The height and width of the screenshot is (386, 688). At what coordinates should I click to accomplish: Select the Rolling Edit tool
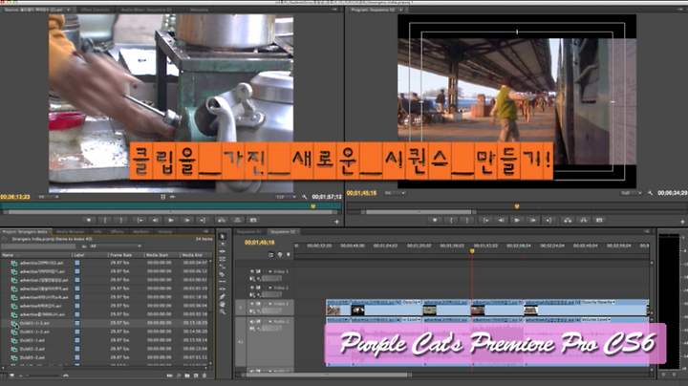point(223,259)
